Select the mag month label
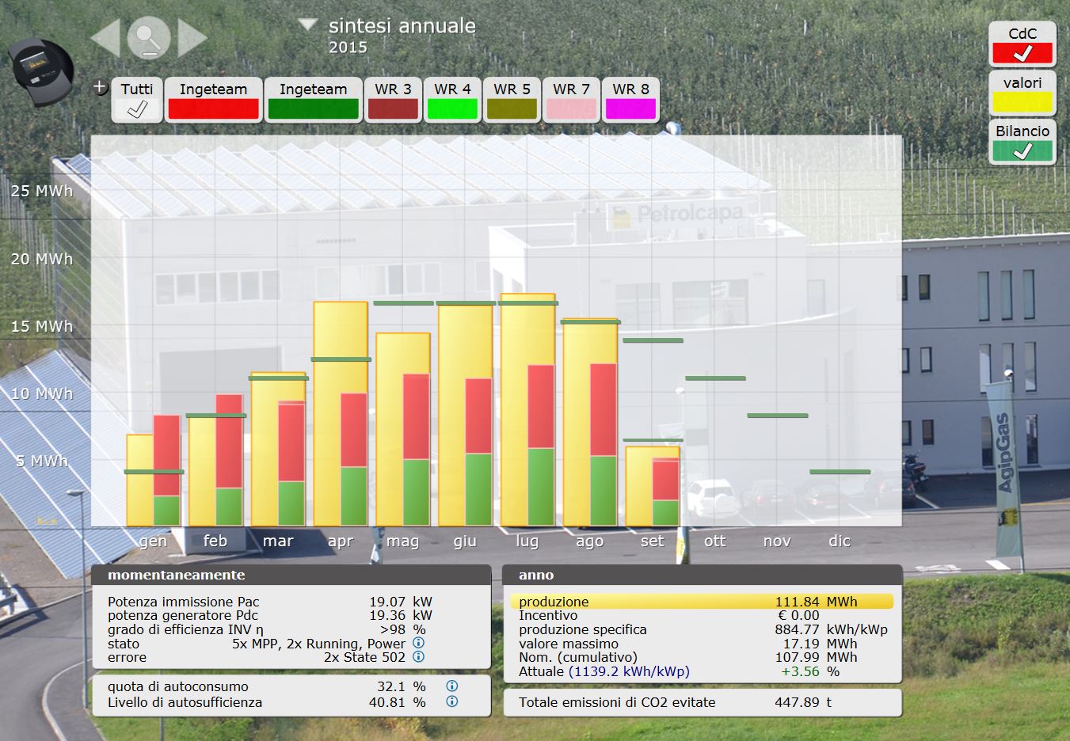 click(402, 541)
